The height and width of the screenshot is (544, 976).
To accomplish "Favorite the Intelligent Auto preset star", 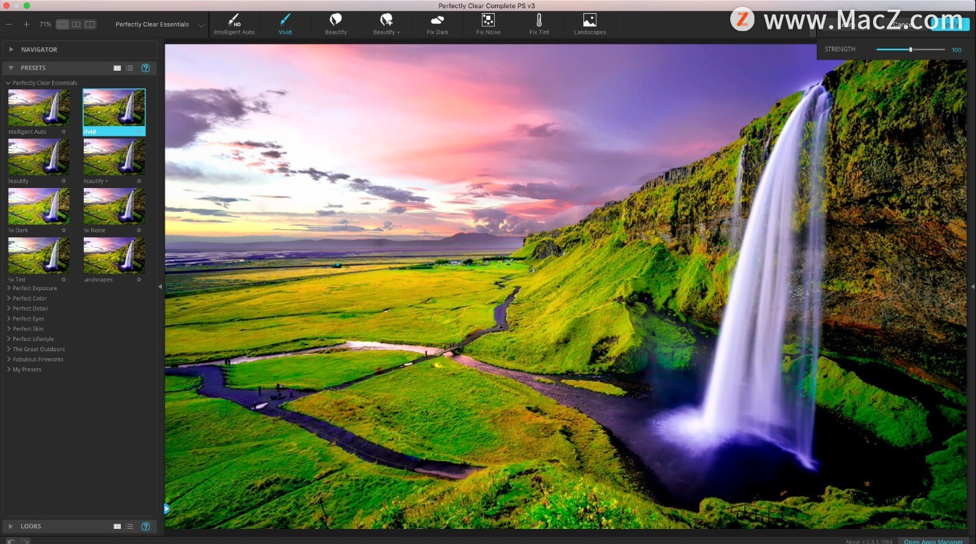I will click(x=64, y=132).
